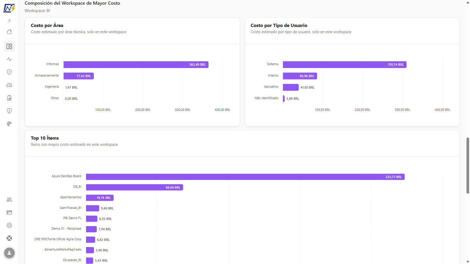Click the 'AdventureWorksPaginado' label

click(63, 249)
